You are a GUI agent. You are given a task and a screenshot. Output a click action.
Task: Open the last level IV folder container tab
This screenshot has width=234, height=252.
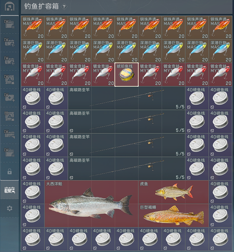9,153
